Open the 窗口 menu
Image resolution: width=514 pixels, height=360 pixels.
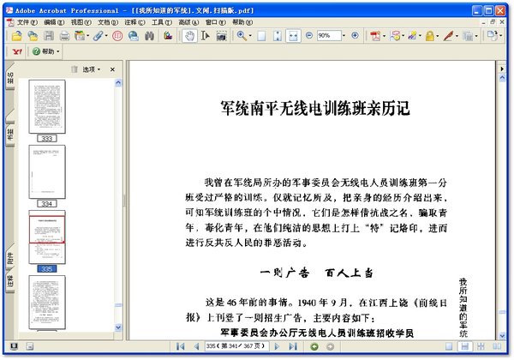215,22
